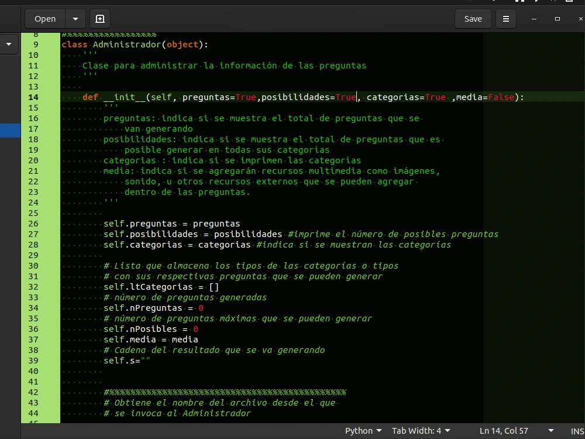Click comment '#imprime el número de posibles preguntas'

click(x=393, y=234)
